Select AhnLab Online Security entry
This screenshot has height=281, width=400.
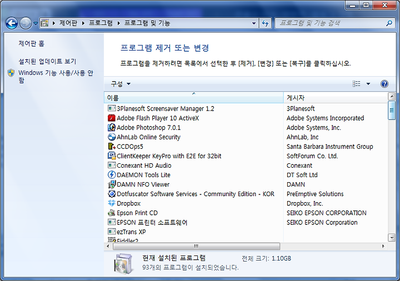click(x=148, y=137)
